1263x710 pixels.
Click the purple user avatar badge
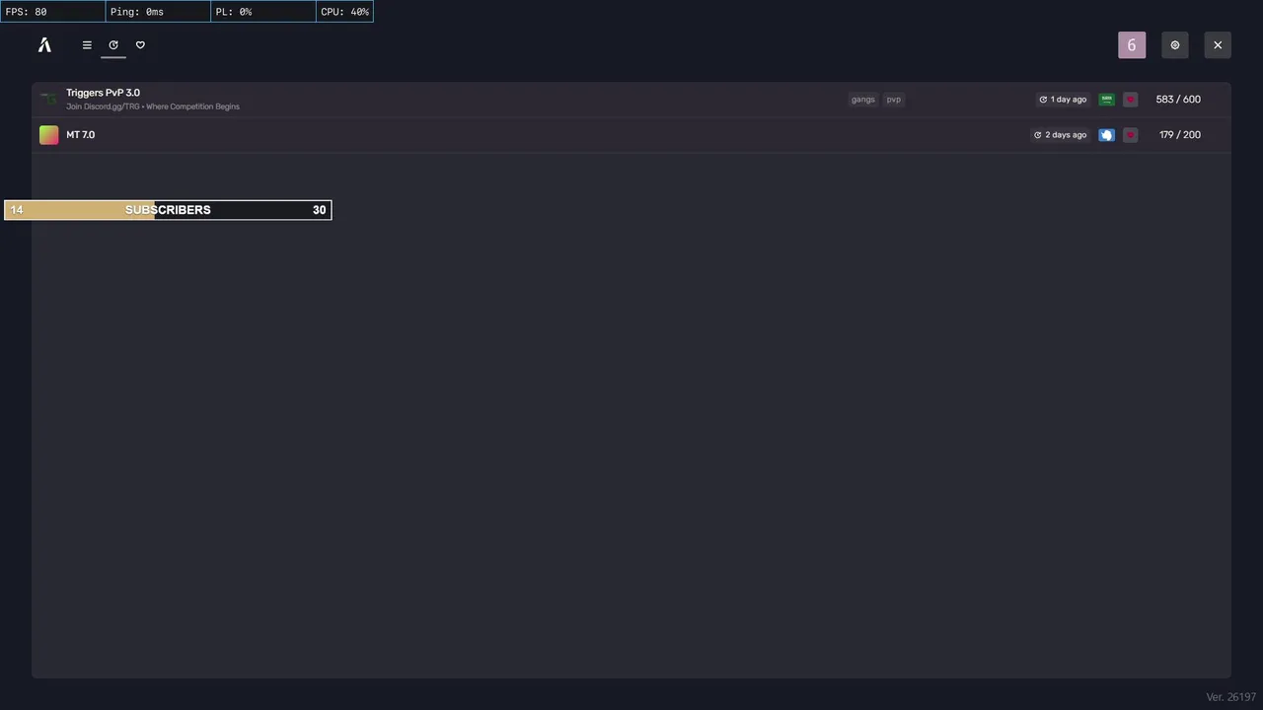[1132, 45]
